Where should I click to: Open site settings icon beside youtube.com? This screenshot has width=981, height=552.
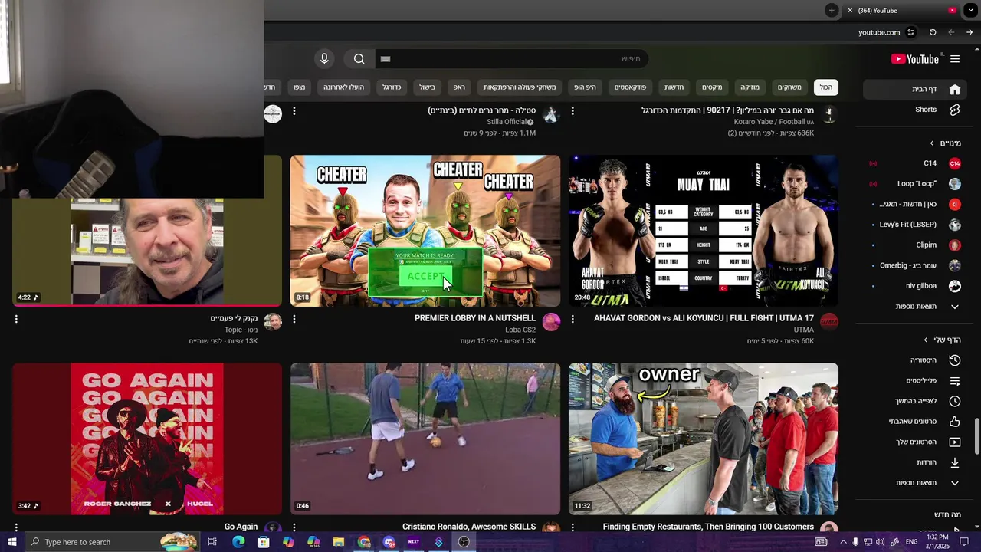pyautogui.click(x=910, y=32)
